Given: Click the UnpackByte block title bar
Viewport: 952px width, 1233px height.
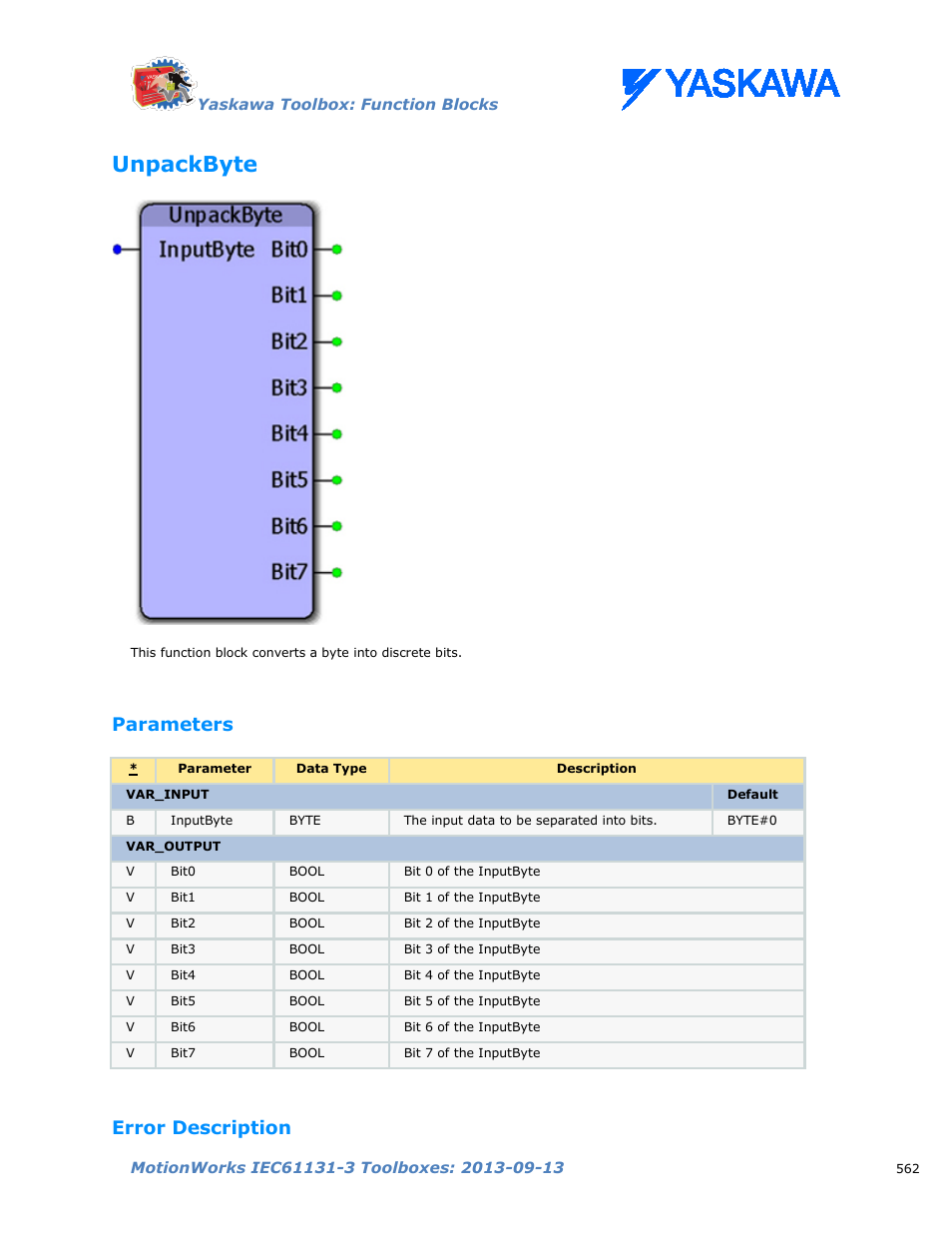Looking at the screenshot, I should point(227,215).
